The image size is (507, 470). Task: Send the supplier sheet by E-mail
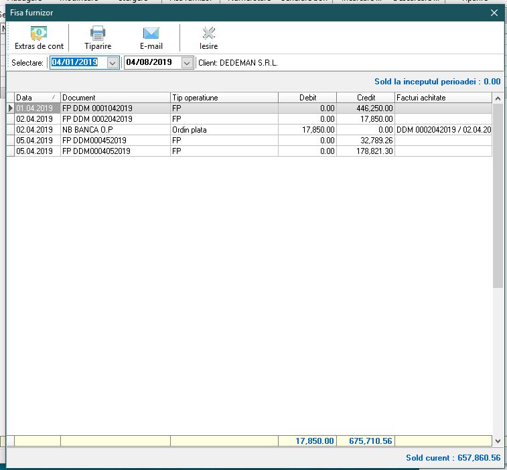click(151, 37)
